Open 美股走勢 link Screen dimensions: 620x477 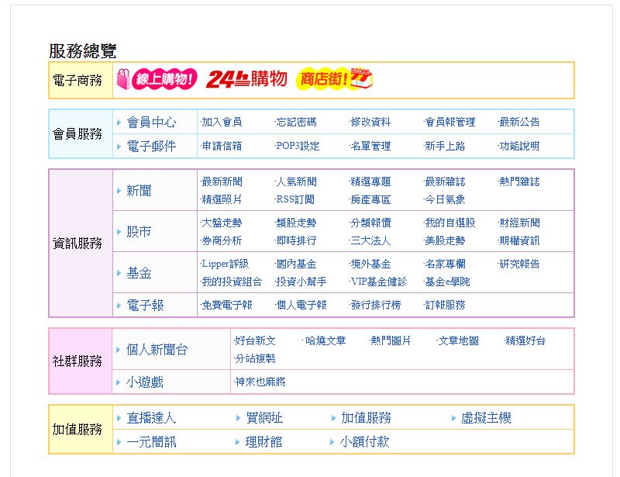pos(444,240)
